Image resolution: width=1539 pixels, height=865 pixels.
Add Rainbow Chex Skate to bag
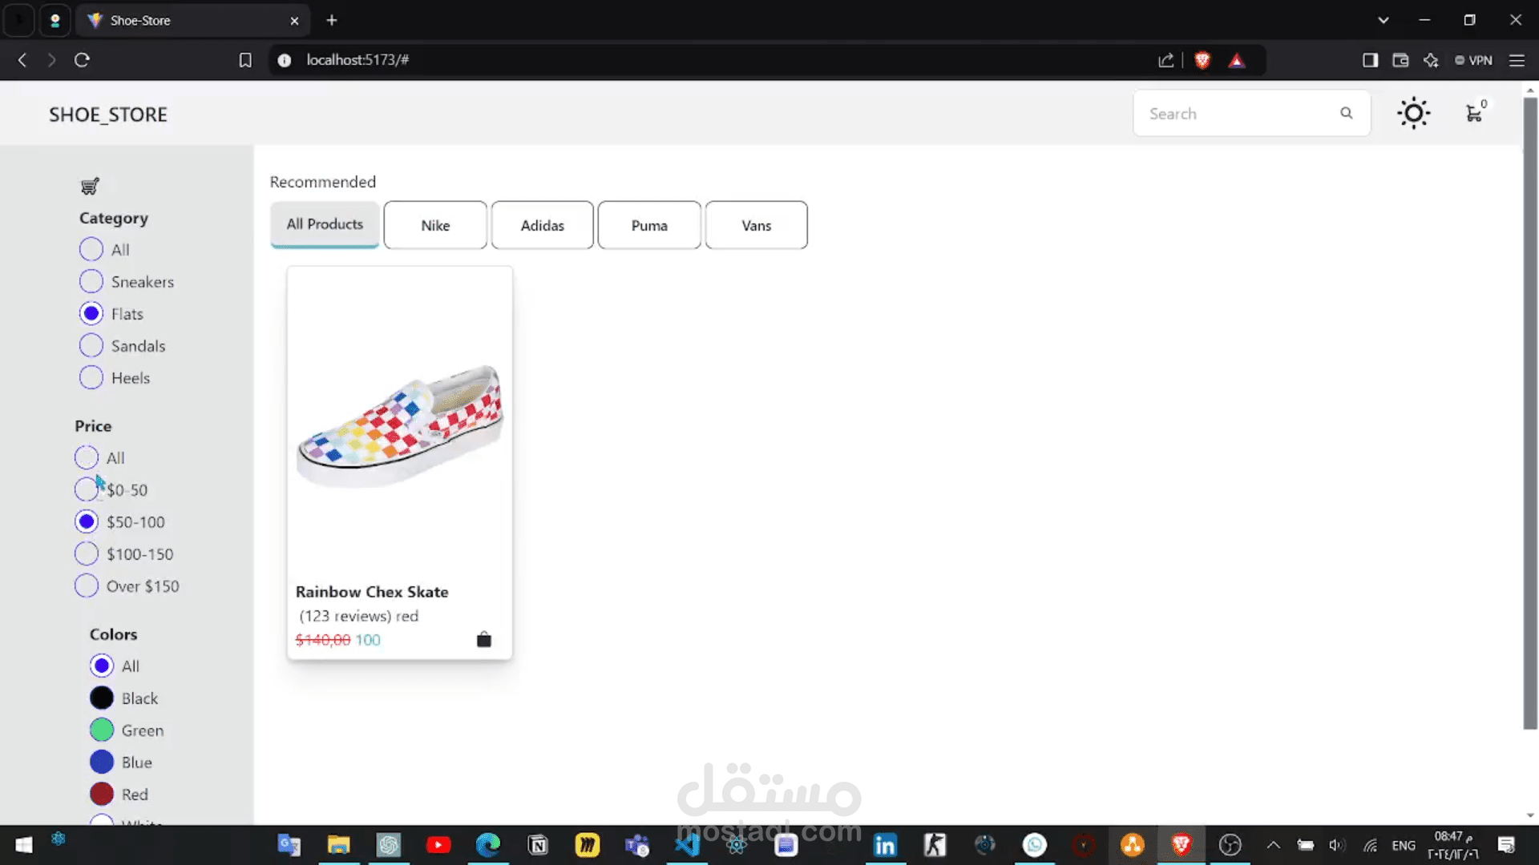[483, 639]
